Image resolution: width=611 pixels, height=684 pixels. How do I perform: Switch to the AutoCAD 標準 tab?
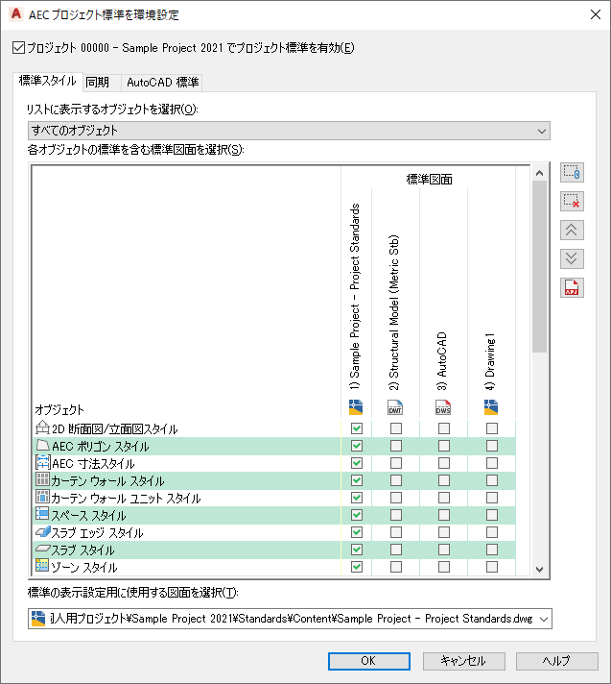(x=162, y=82)
